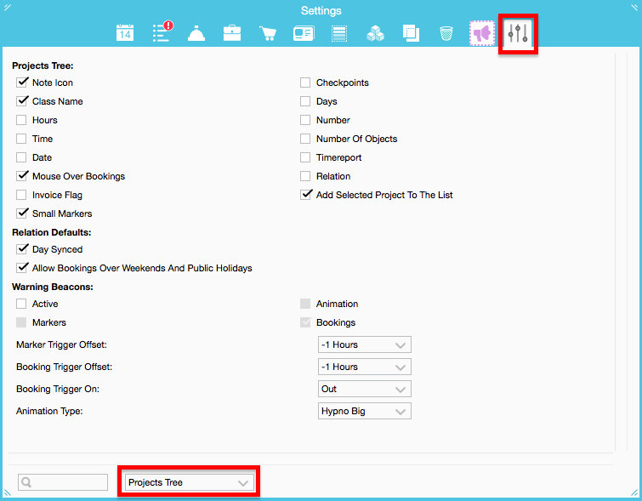
Task: Click the Settings window title
Action: coord(321,11)
